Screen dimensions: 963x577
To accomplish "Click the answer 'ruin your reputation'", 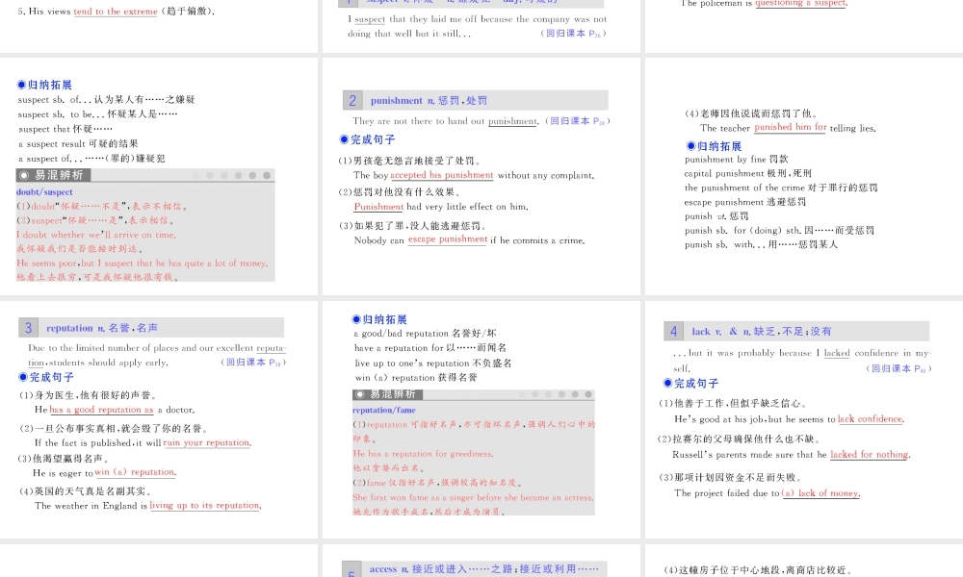I will click(207, 442).
